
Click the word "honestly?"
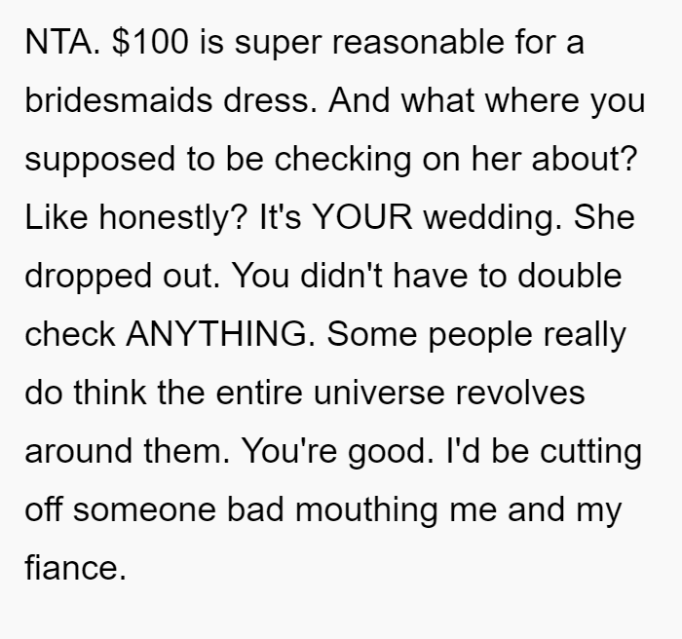pos(173,218)
